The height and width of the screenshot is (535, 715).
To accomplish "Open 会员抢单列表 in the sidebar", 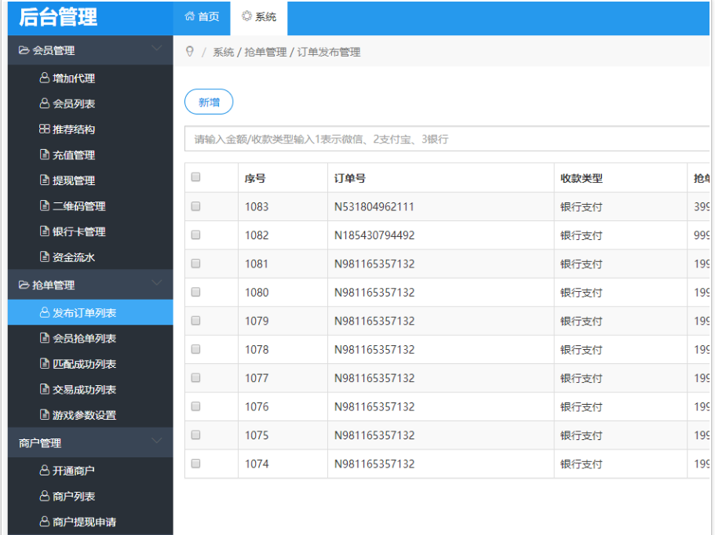I will tap(84, 338).
